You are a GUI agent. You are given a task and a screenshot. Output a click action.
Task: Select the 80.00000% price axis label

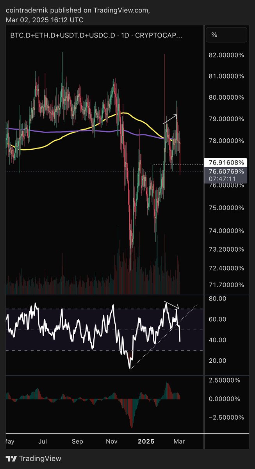click(226, 98)
